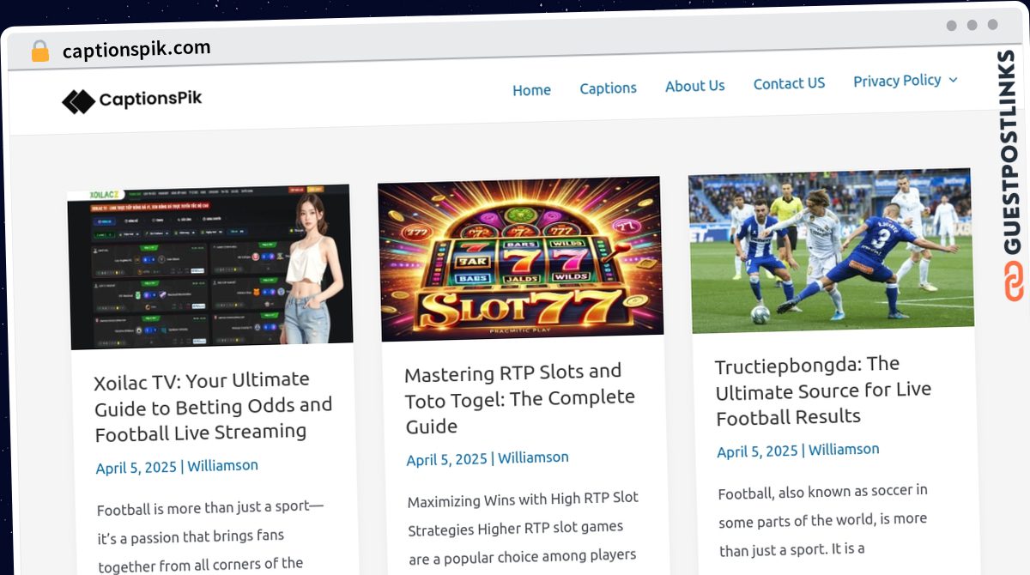1030x575 pixels.
Task: Open the football match article thumbnail
Action: pyautogui.click(x=831, y=251)
